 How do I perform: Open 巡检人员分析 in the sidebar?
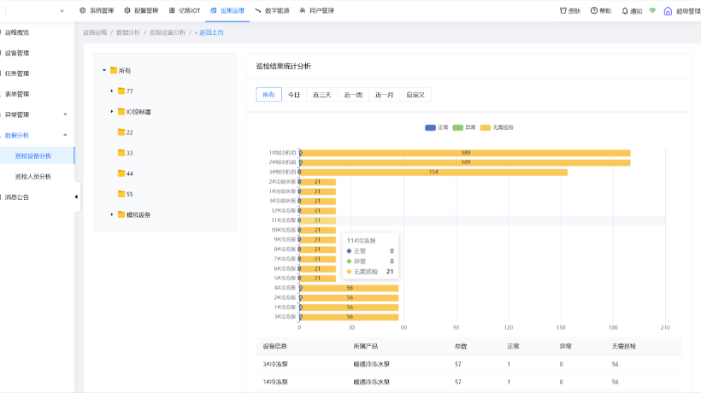coord(33,176)
